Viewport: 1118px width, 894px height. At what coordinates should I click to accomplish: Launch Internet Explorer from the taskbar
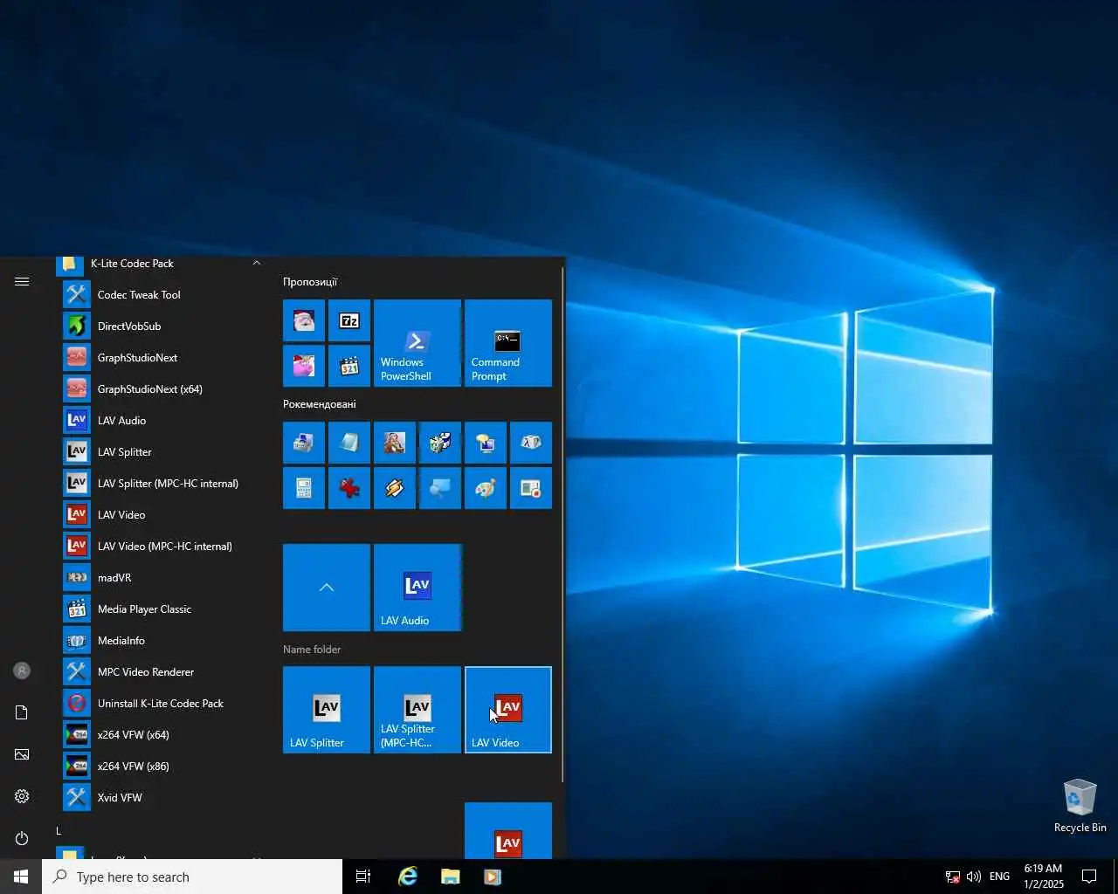[407, 877]
